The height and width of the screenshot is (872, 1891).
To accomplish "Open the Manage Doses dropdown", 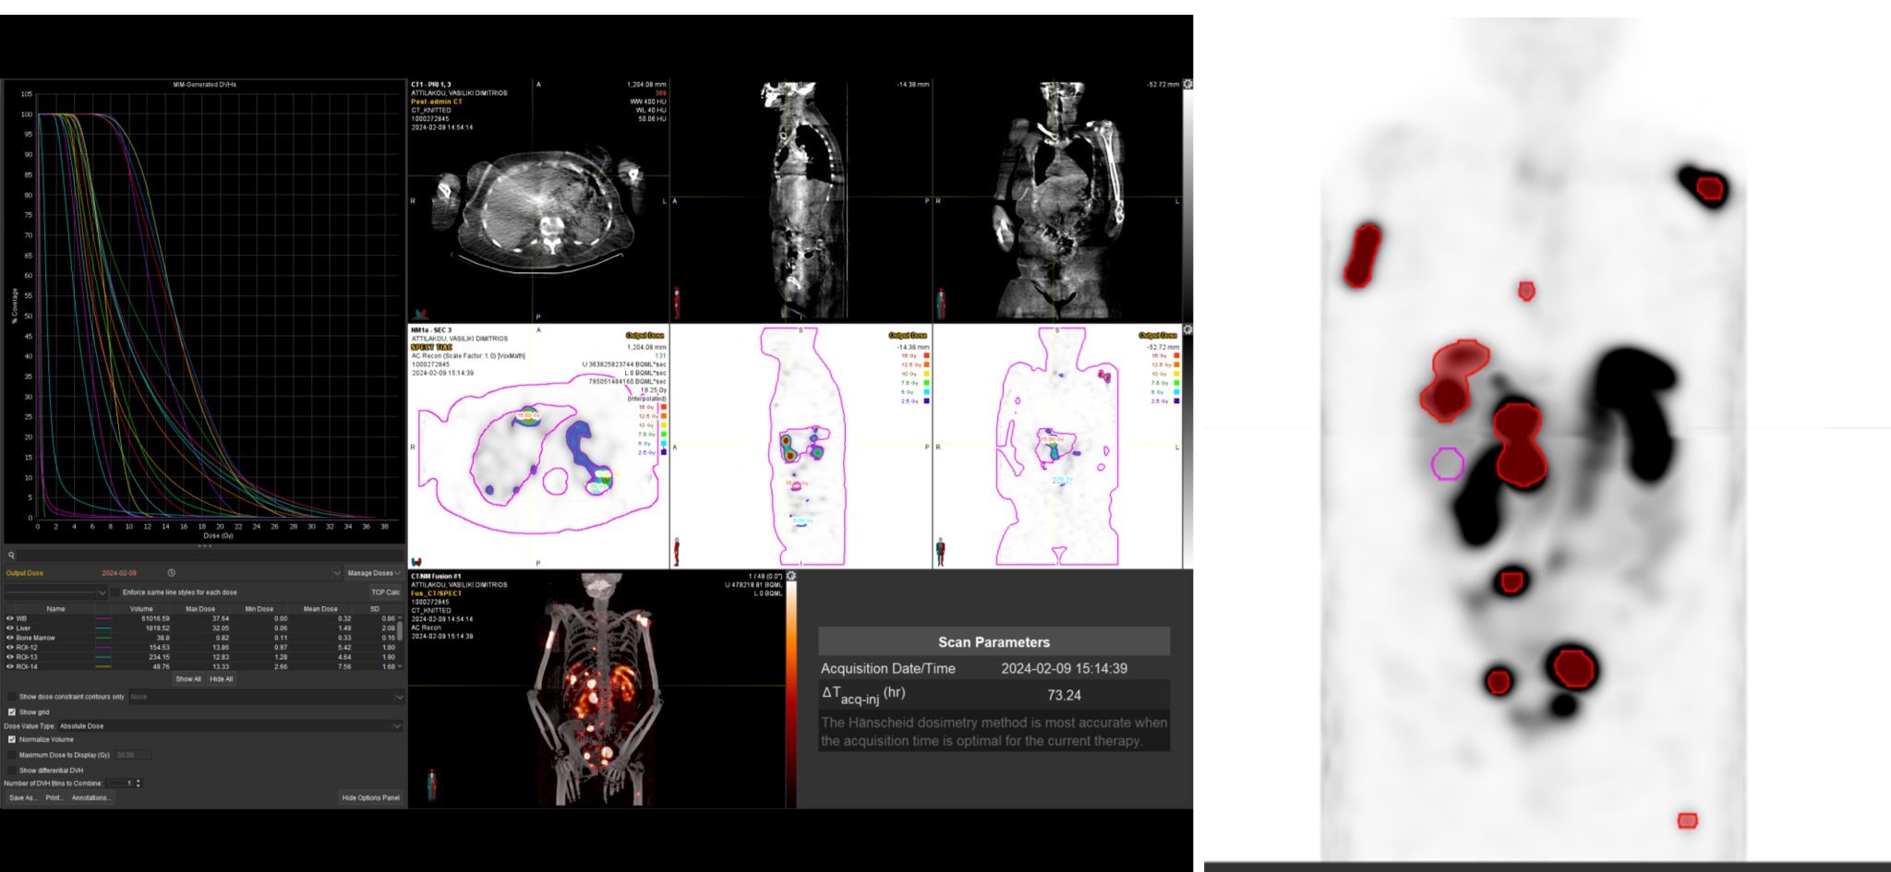I will tap(373, 573).
